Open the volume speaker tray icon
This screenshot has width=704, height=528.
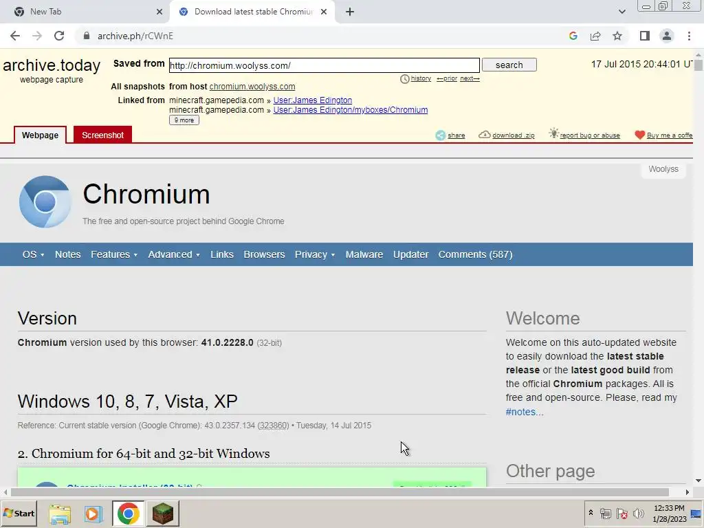638,513
